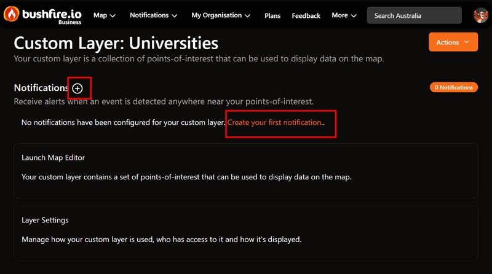Click the Custom Layer: Universities title

[116, 43]
